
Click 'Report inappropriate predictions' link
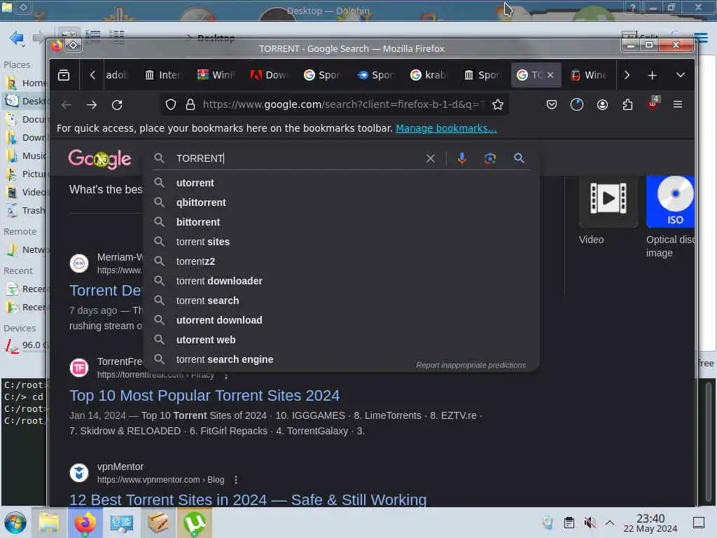(471, 366)
